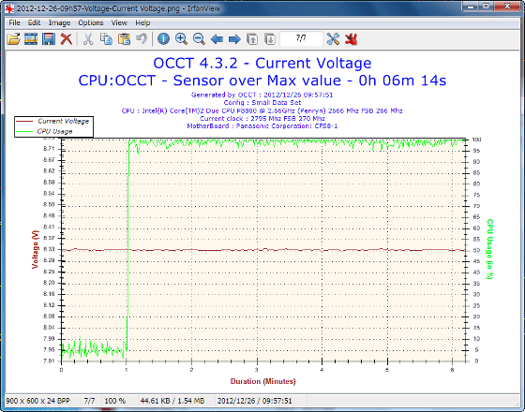Screen dimensions: 525x412
Task: Click the green 'CPU Usage (in %)' axis label
Action: click(x=489, y=249)
